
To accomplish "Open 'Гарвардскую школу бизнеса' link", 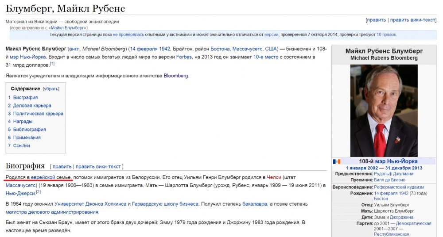I will tap(165, 204).
